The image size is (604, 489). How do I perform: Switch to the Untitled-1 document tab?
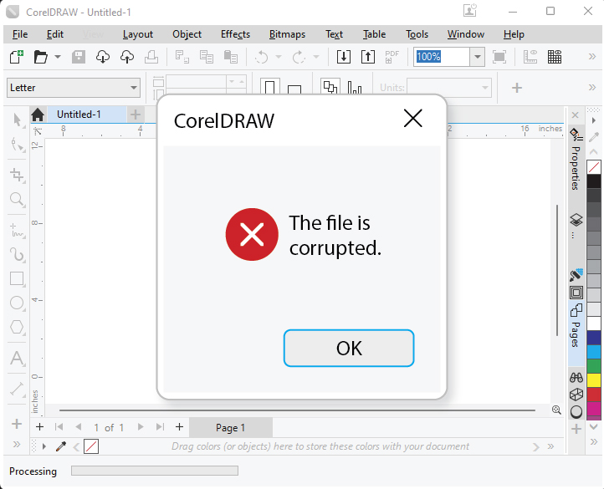pyautogui.click(x=79, y=115)
